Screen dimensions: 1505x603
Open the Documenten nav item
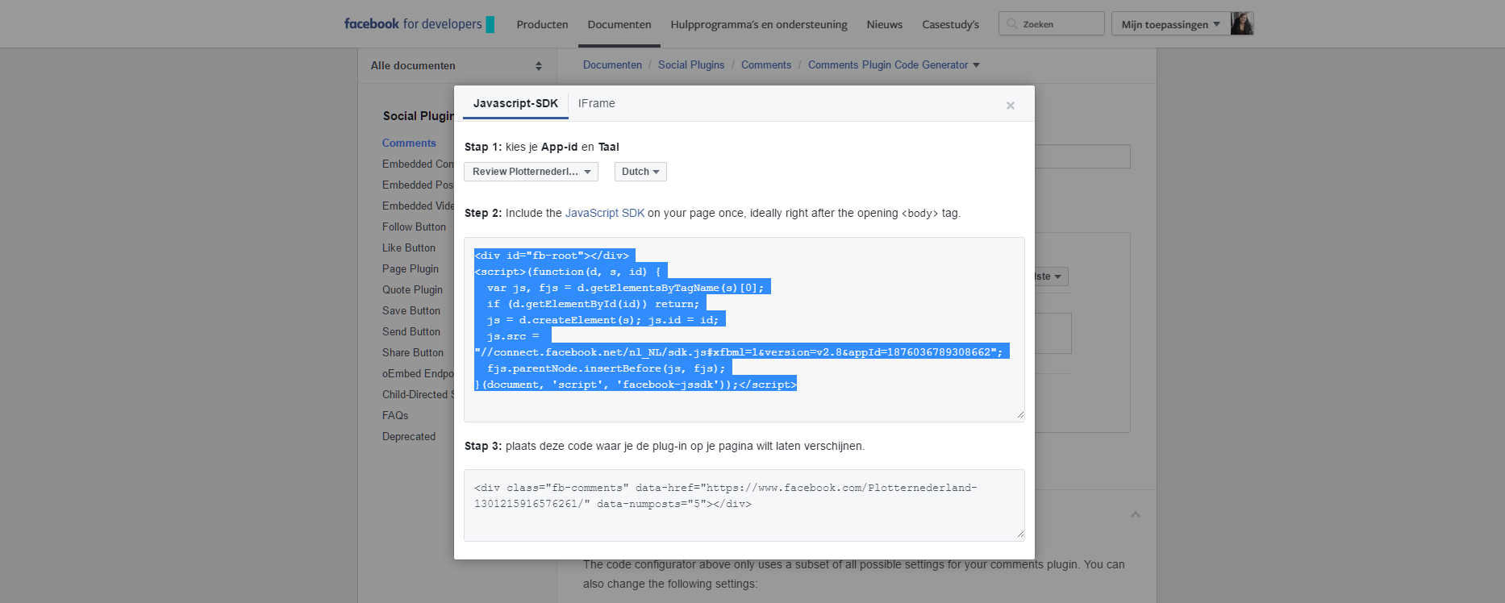click(x=619, y=24)
